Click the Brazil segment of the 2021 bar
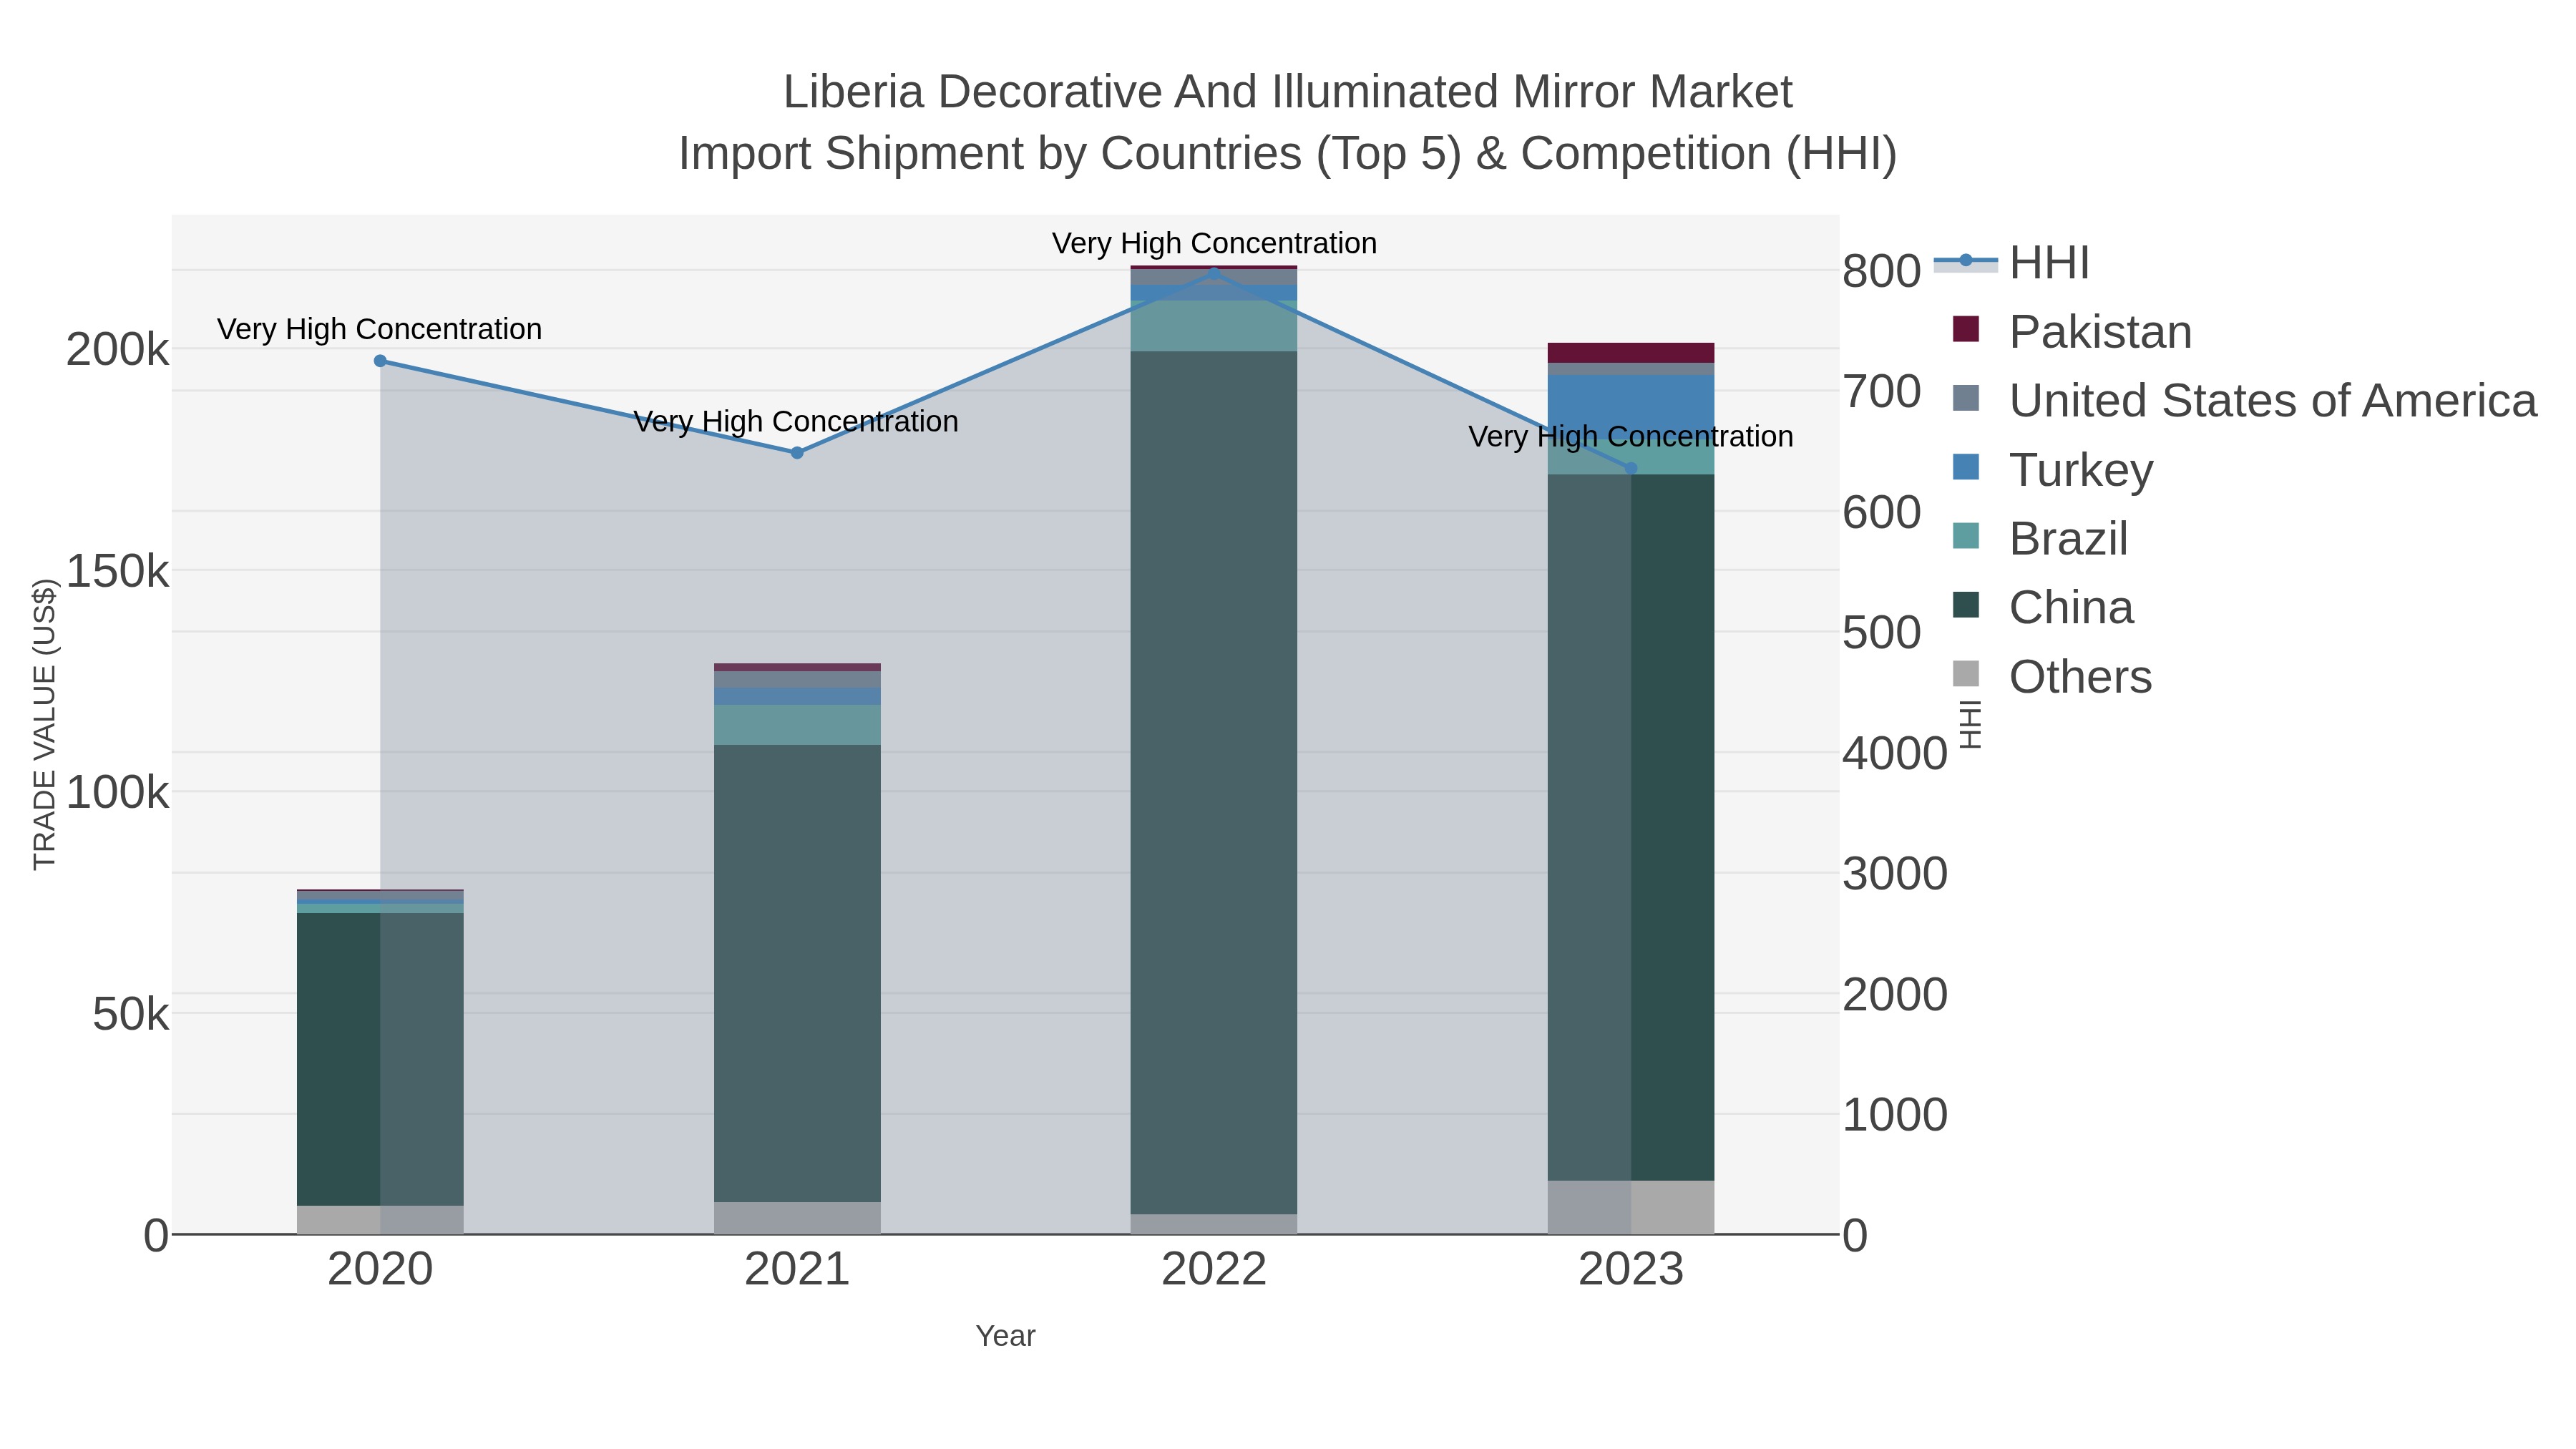Viewport: 2576px width, 1449px height. coord(797,725)
